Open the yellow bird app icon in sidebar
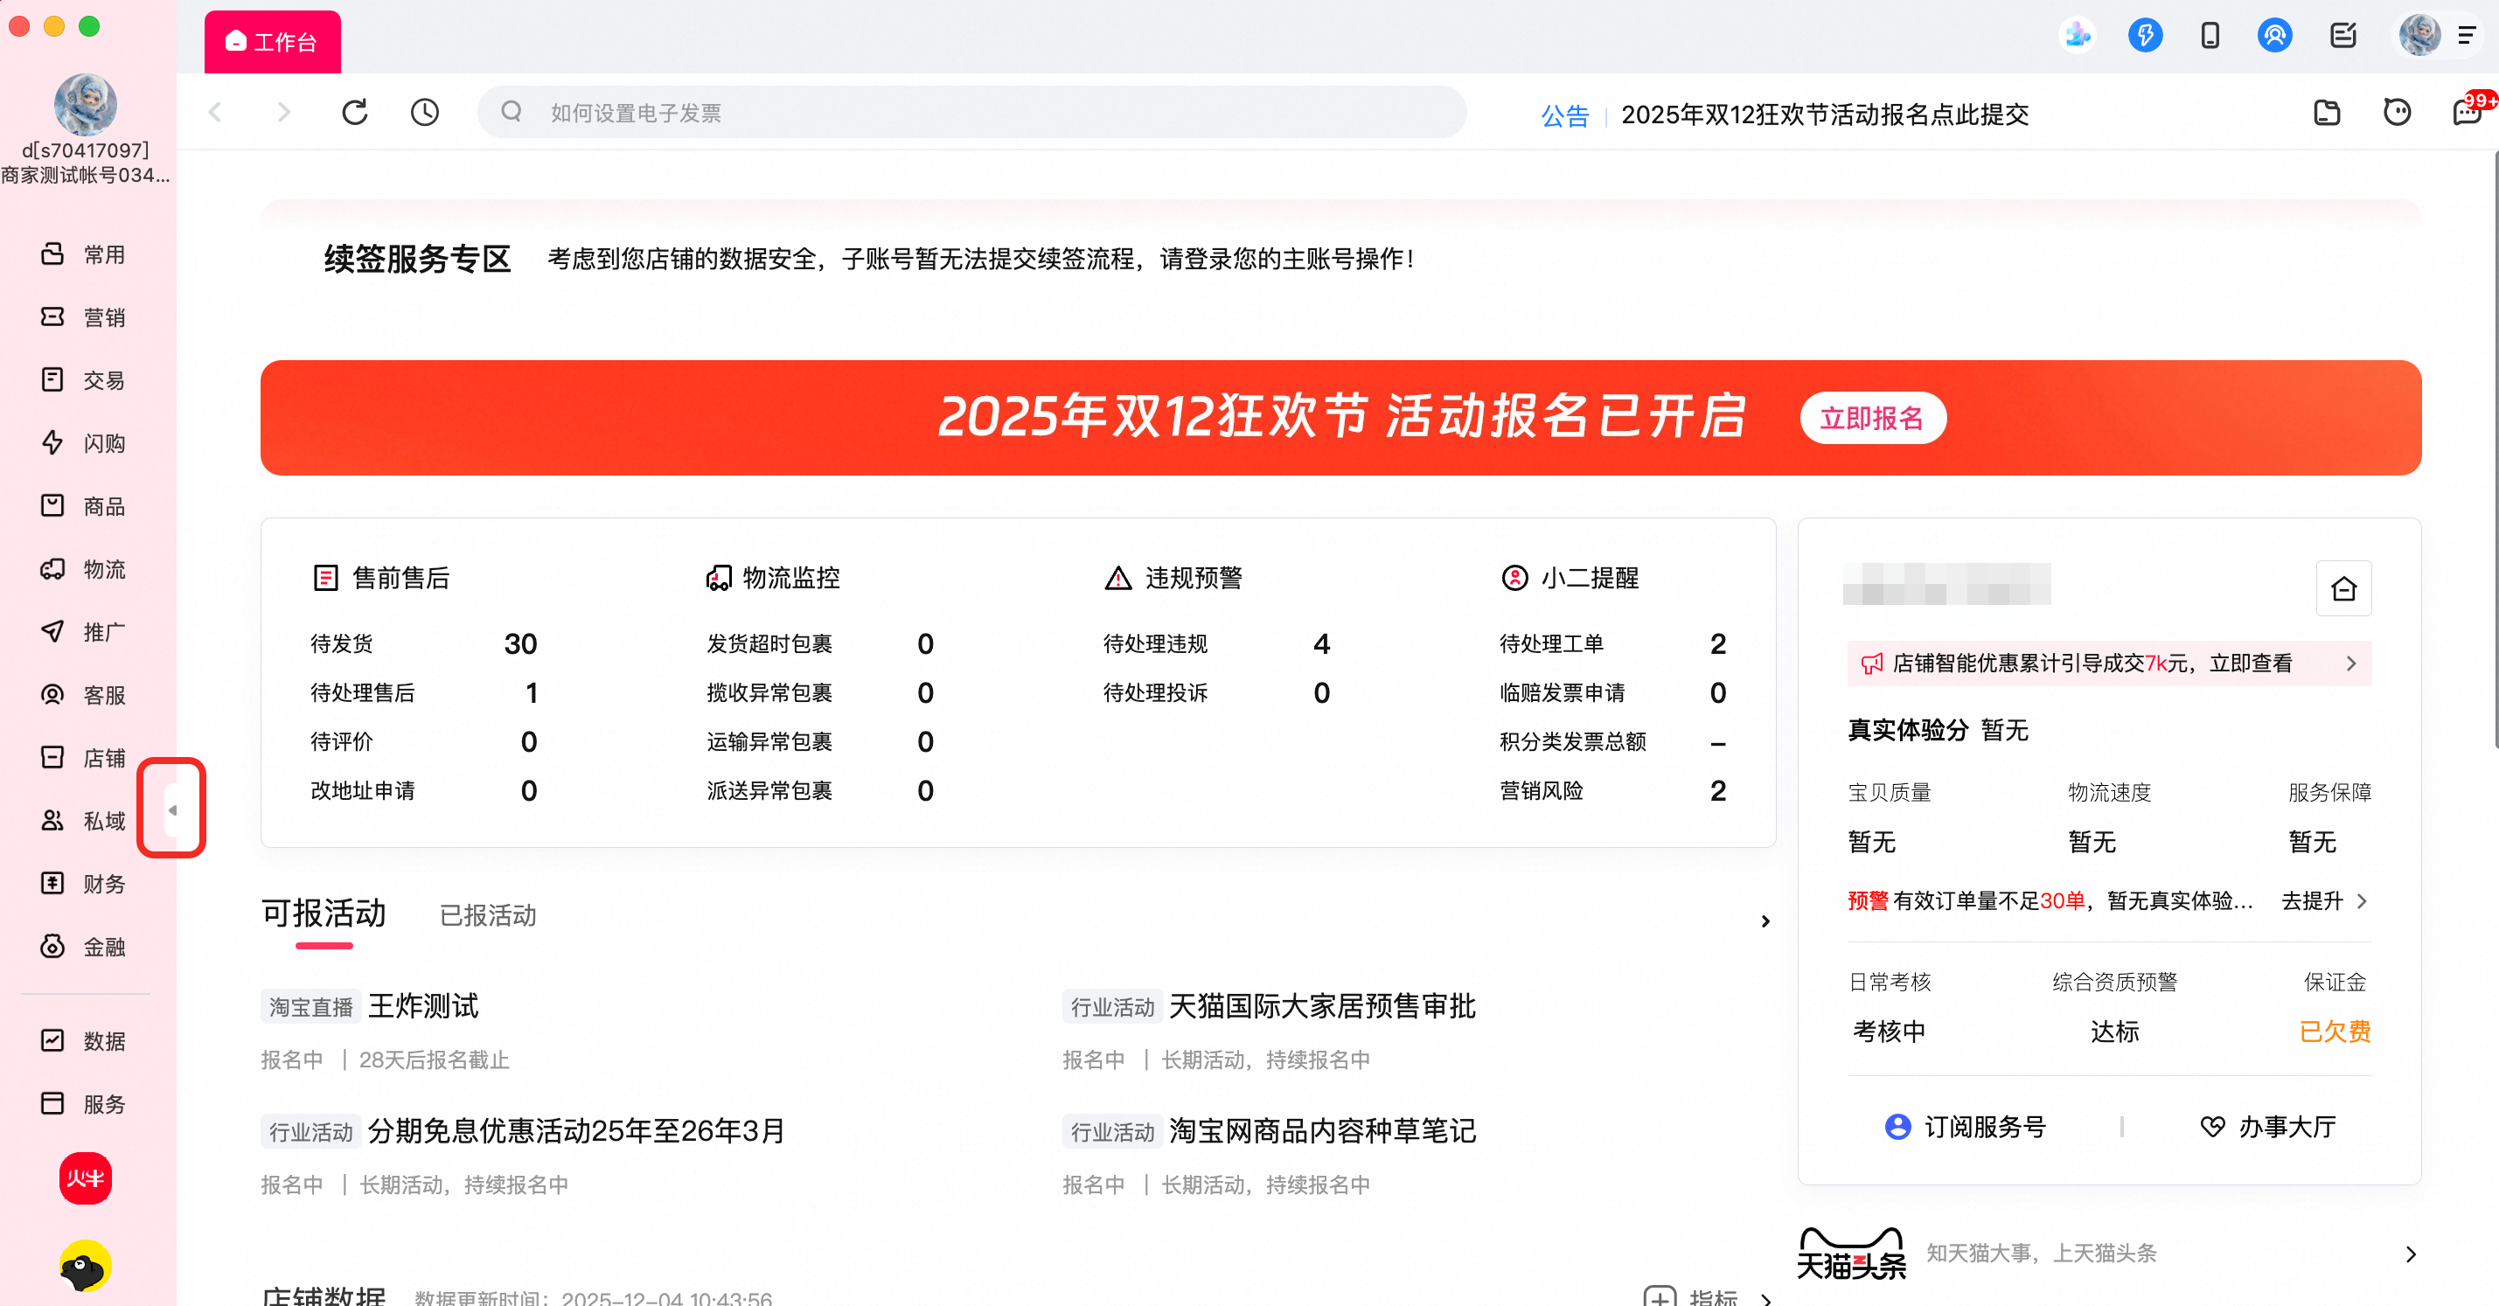 click(x=86, y=1267)
